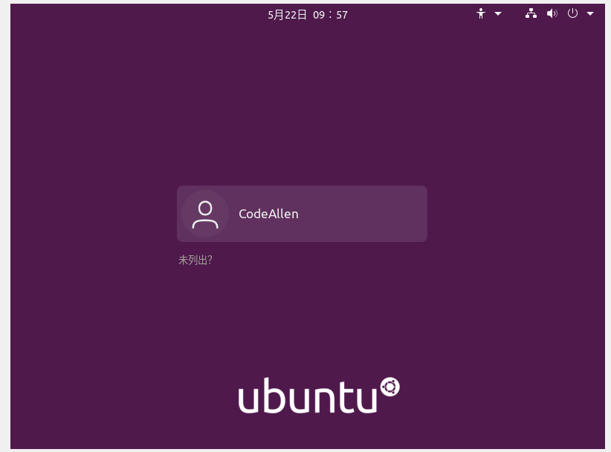This screenshot has height=452, width=611.
Task: Click the volume speaker icon
Action: pyautogui.click(x=552, y=13)
